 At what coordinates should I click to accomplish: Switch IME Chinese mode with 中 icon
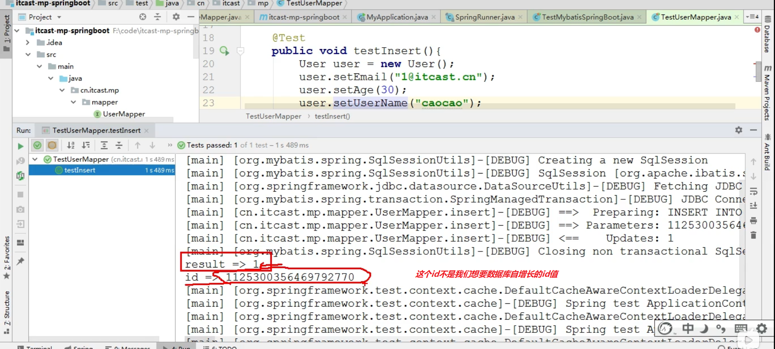click(x=688, y=328)
